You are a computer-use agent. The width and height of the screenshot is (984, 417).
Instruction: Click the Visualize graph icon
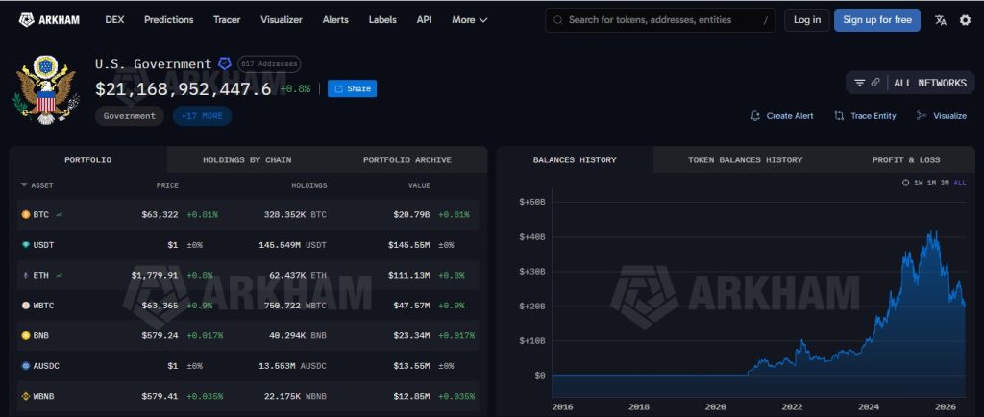(x=922, y=116)
